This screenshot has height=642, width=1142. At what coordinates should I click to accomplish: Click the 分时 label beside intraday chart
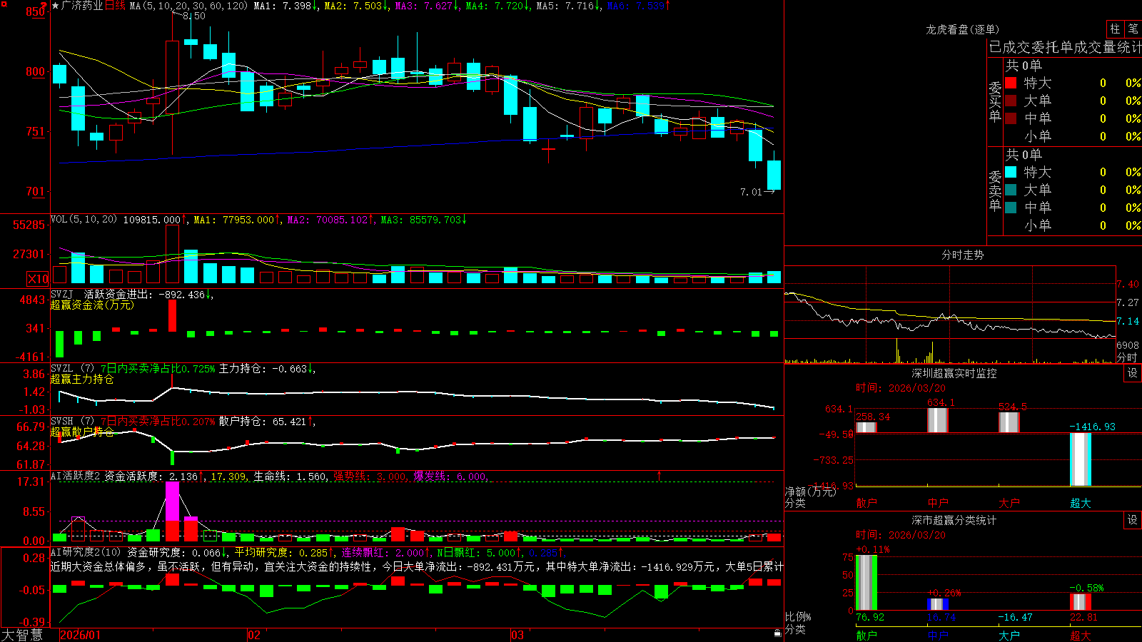(x=1127, y=357)
